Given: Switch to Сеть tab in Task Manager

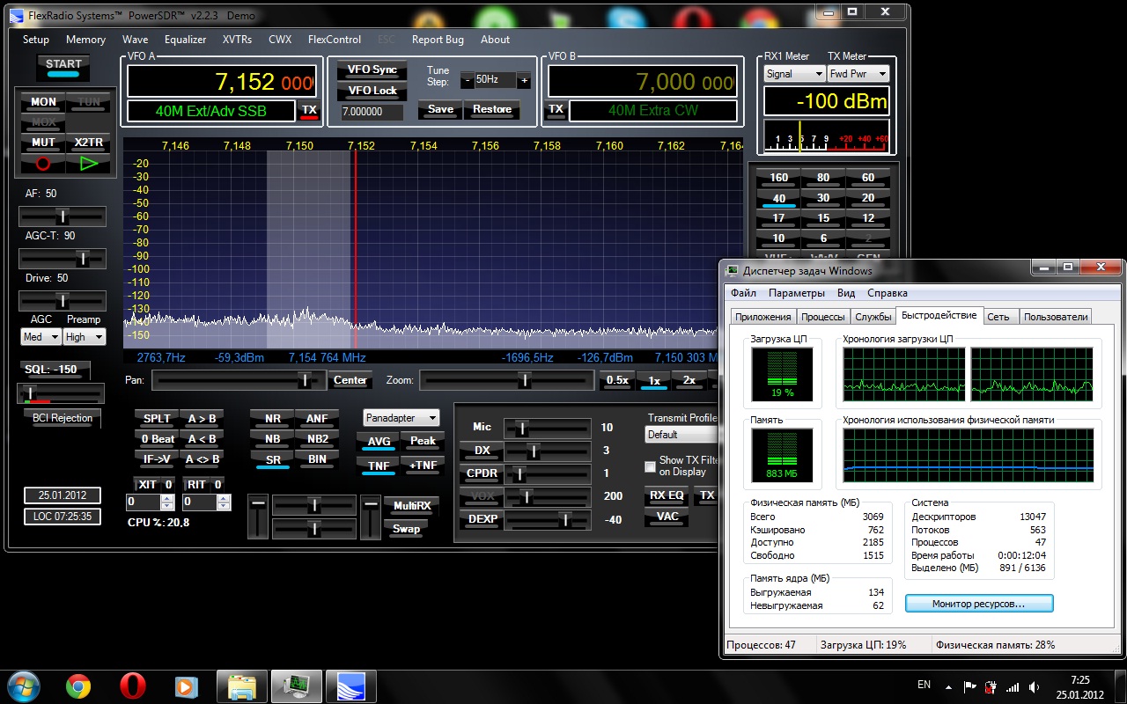Looking at the screenshot, I should point(998,317).
